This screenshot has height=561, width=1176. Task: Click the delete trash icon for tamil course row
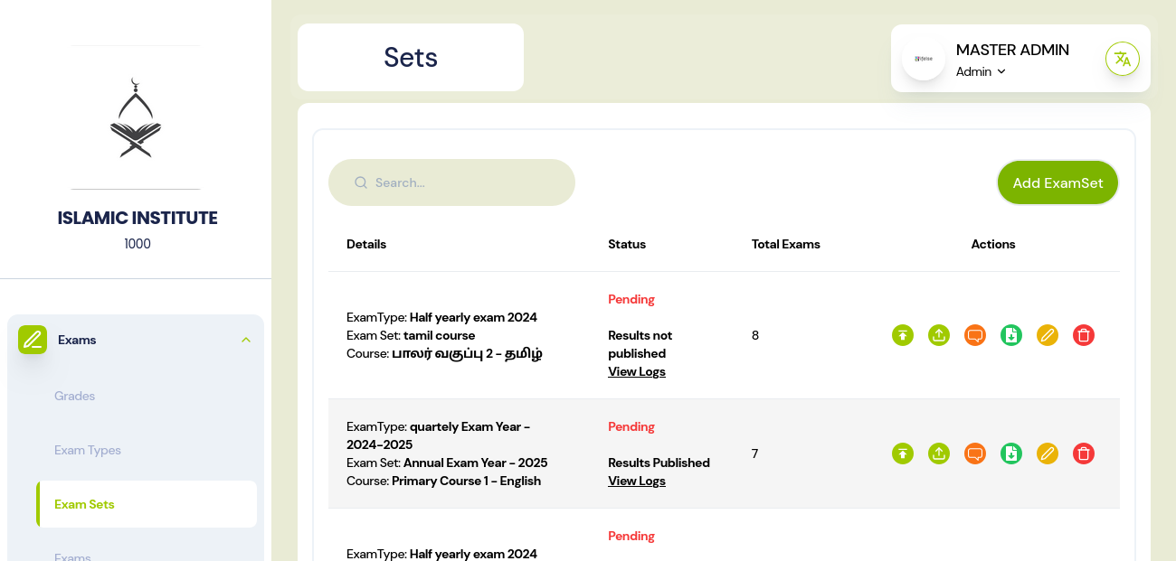coord(1084,335)
